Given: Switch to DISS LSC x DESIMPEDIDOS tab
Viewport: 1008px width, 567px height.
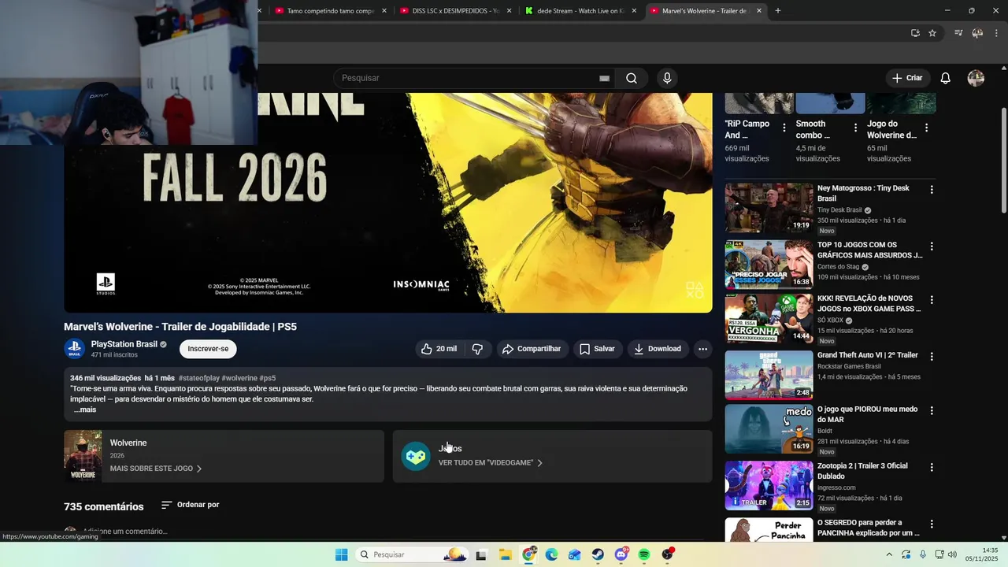Looking at the screenshot, I should [454, 11].
